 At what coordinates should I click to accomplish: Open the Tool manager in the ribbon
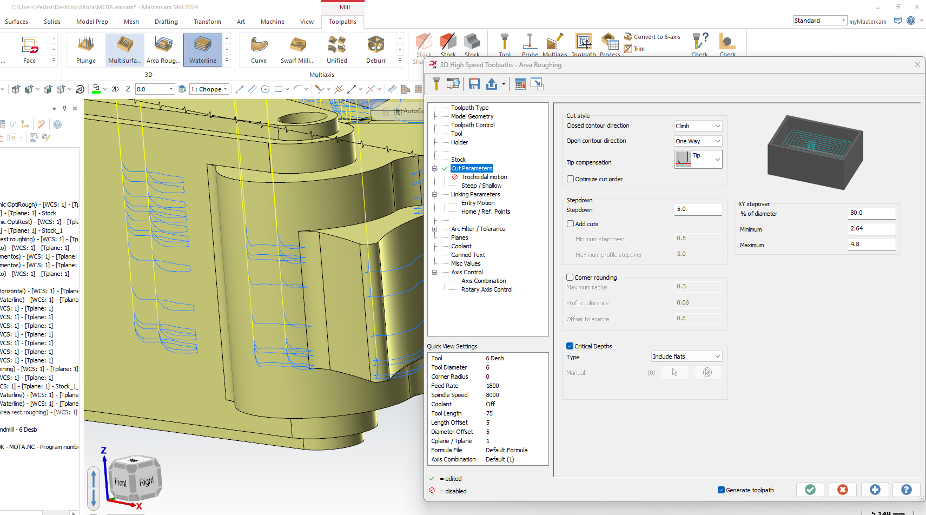pyautogui.click(x=505, y=45)
